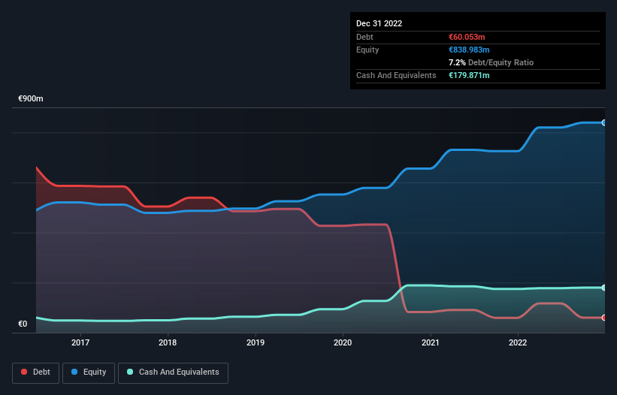The image size is (617, 395).
Task: Select the Equity endpoint marker on chart
Action: coord(603,123)
